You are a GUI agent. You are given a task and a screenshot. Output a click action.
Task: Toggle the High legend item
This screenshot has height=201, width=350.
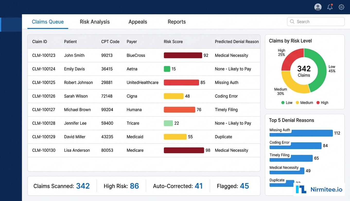pos(322,103)
